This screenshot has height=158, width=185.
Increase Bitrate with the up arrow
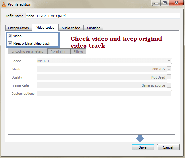(169, 68)
